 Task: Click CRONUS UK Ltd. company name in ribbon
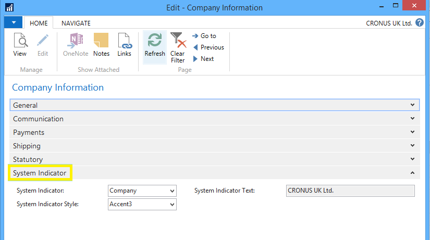(389, 23)
